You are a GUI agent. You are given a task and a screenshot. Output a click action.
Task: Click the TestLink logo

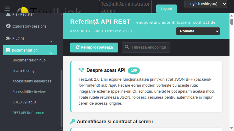coord(49,10)
